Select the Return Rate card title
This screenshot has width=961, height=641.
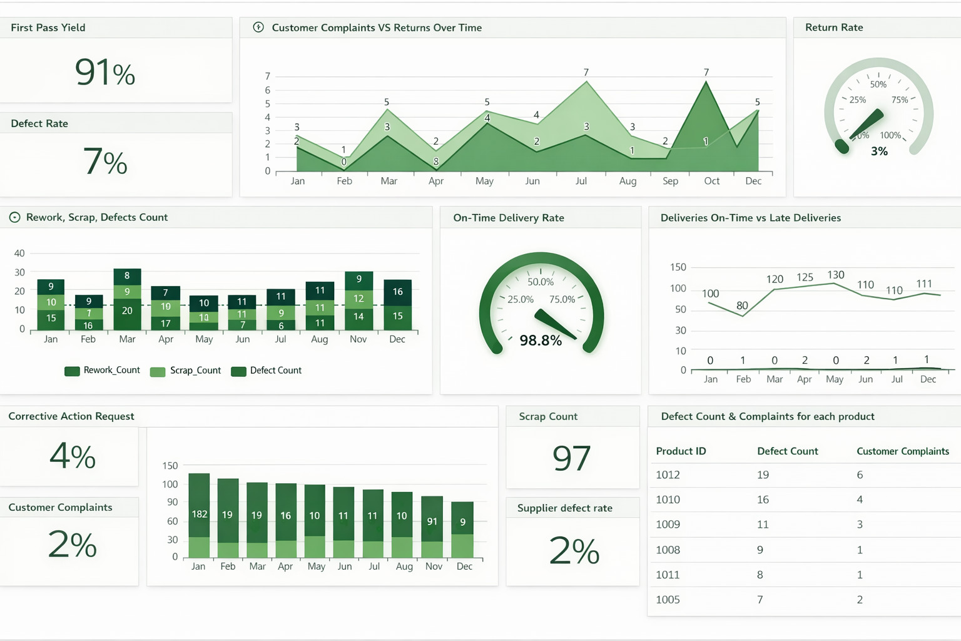834,28
